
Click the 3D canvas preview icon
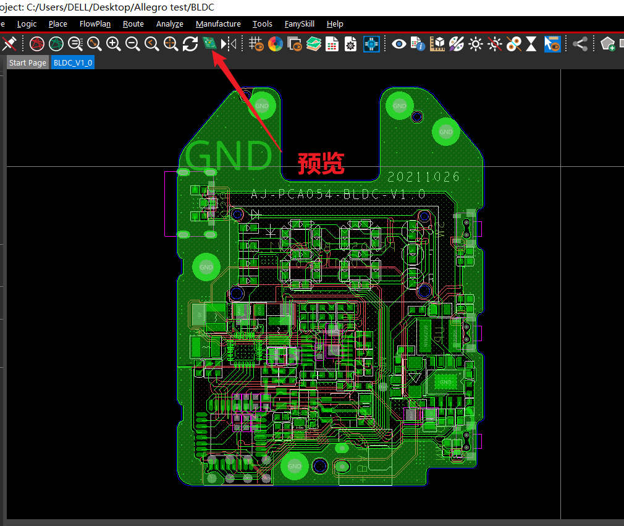[209, 44]
